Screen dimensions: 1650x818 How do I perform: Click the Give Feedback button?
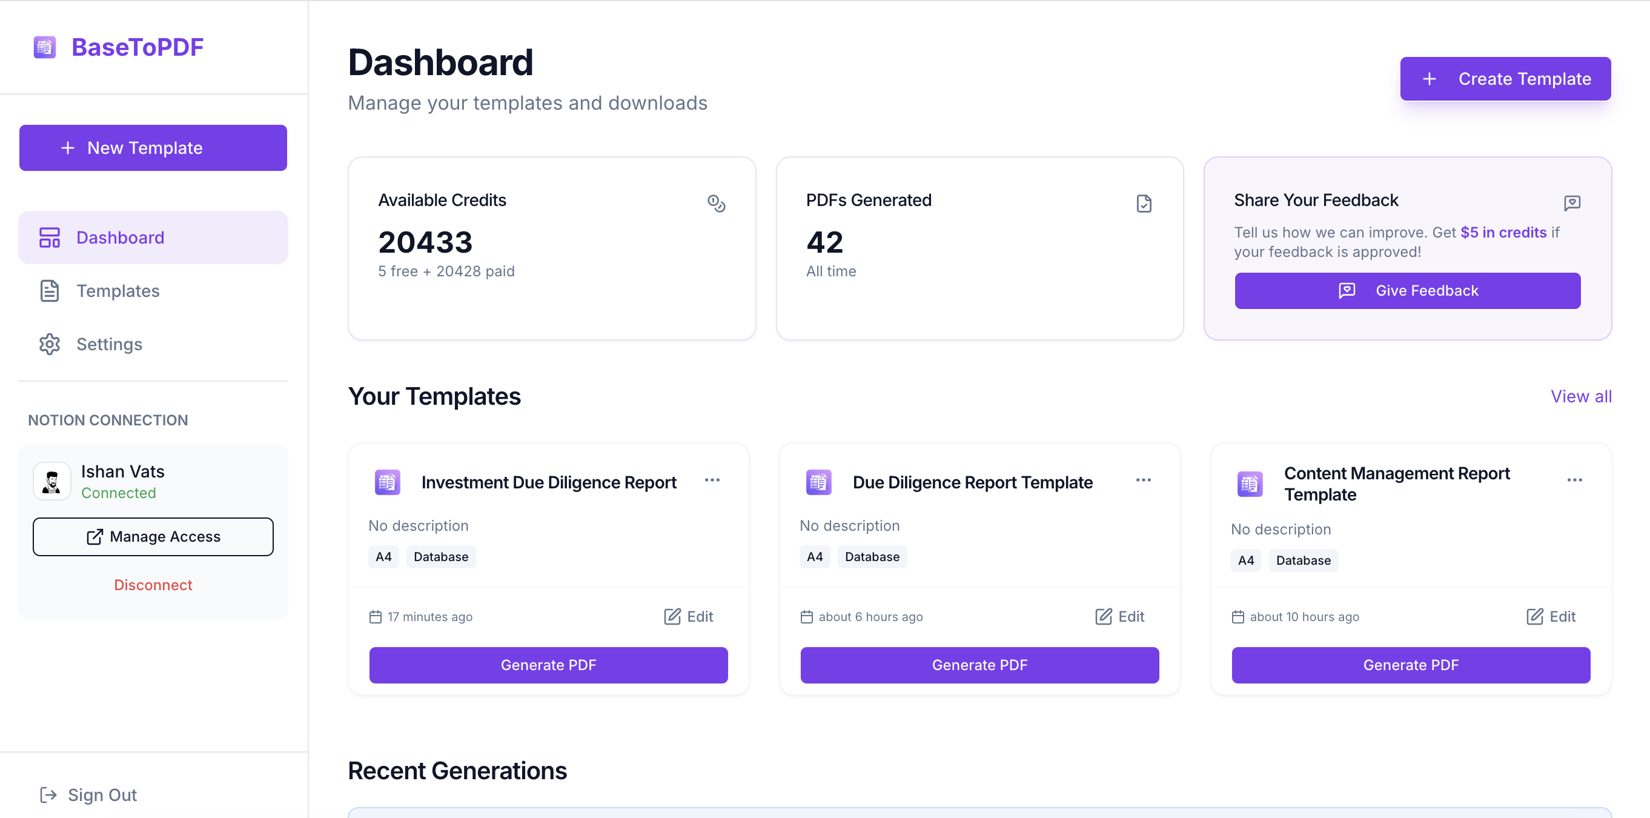pyautogui.click(x=1407, y=291)
